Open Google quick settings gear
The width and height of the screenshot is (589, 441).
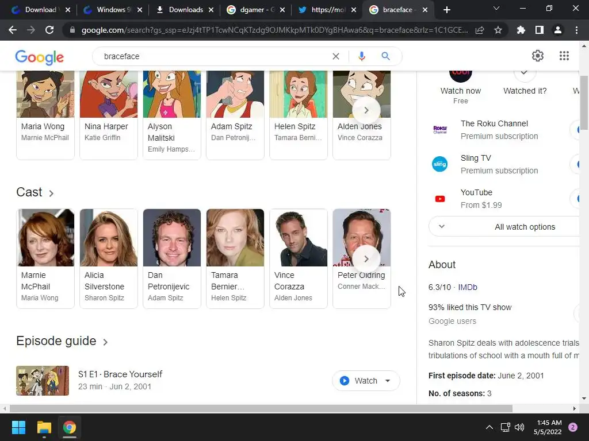(x=538, y=56)
